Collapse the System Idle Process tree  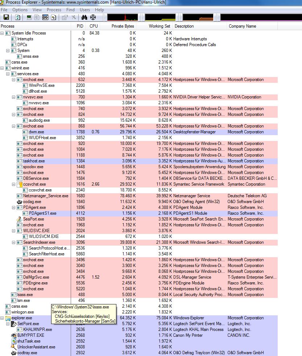(2, 33)
